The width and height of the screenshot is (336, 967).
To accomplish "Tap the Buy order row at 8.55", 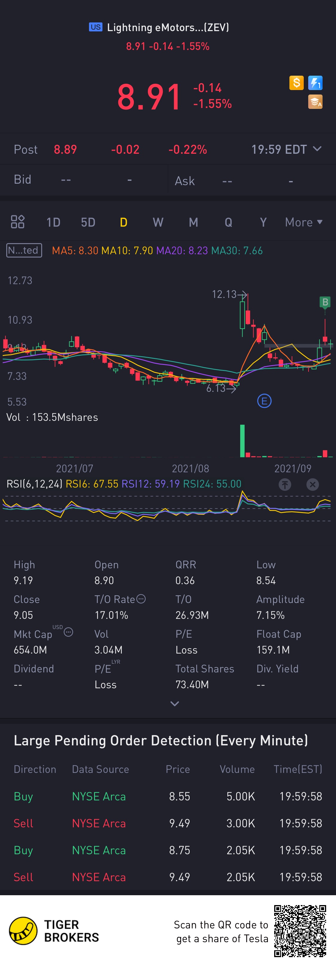I will [168, 796].
